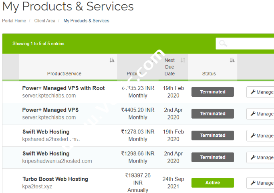Sort by Status column arrows
Viewport: 274px width, 193px height.
tap(232, 60)
